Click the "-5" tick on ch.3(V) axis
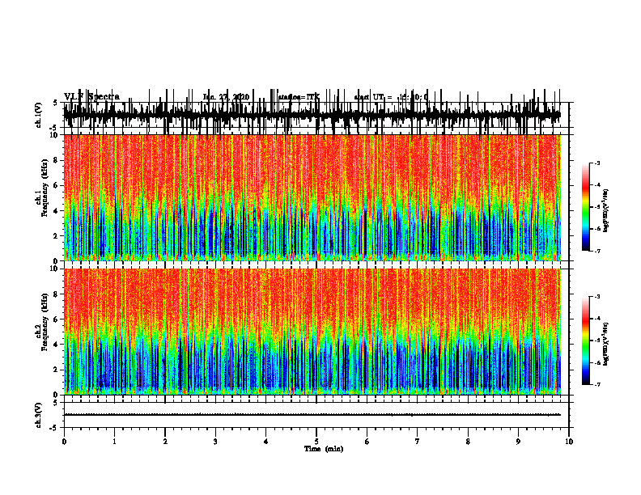 [x=53, y=428]
